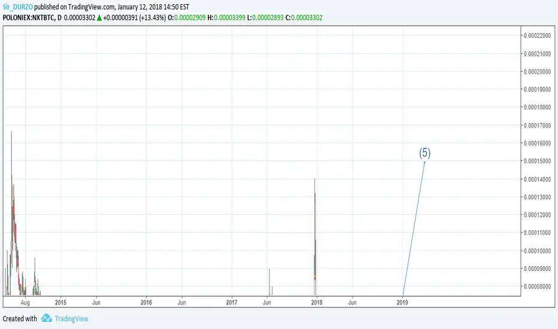Screen dimensions: 558x329
Task: Open the TradingView link text
Action: pyautogui.click(x=71, y=319)
